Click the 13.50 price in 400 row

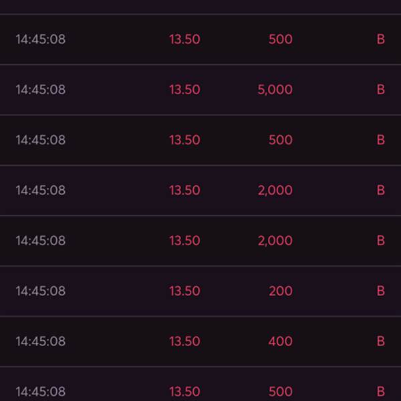tap(184, 342)
